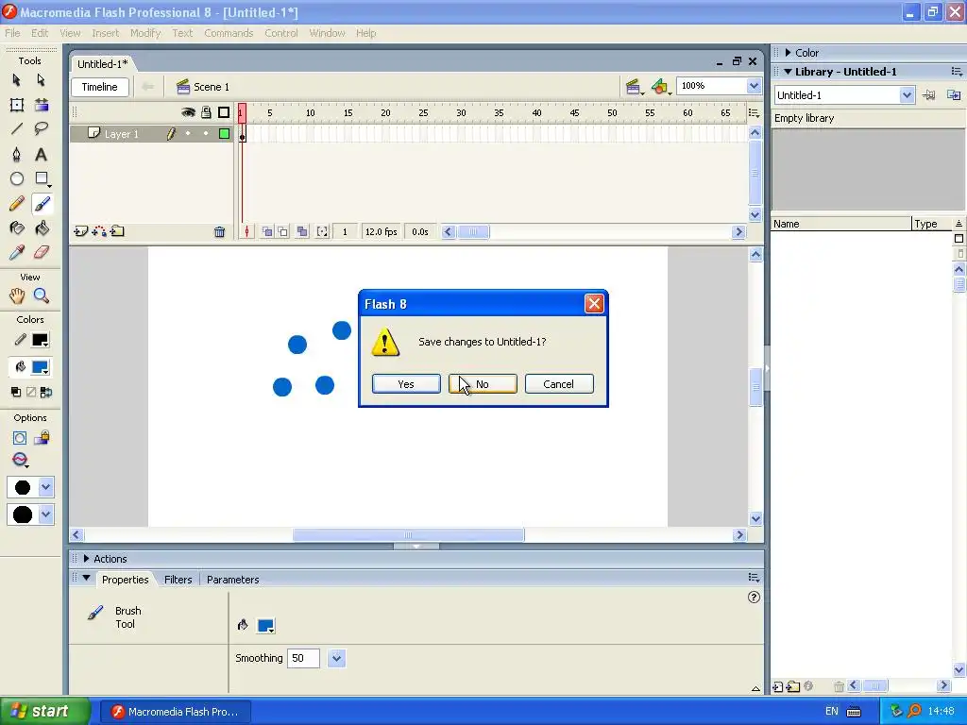Viewport: 967px width, 725px height.
Task: Expand the Actions panel
Action: tap(86, 559)
